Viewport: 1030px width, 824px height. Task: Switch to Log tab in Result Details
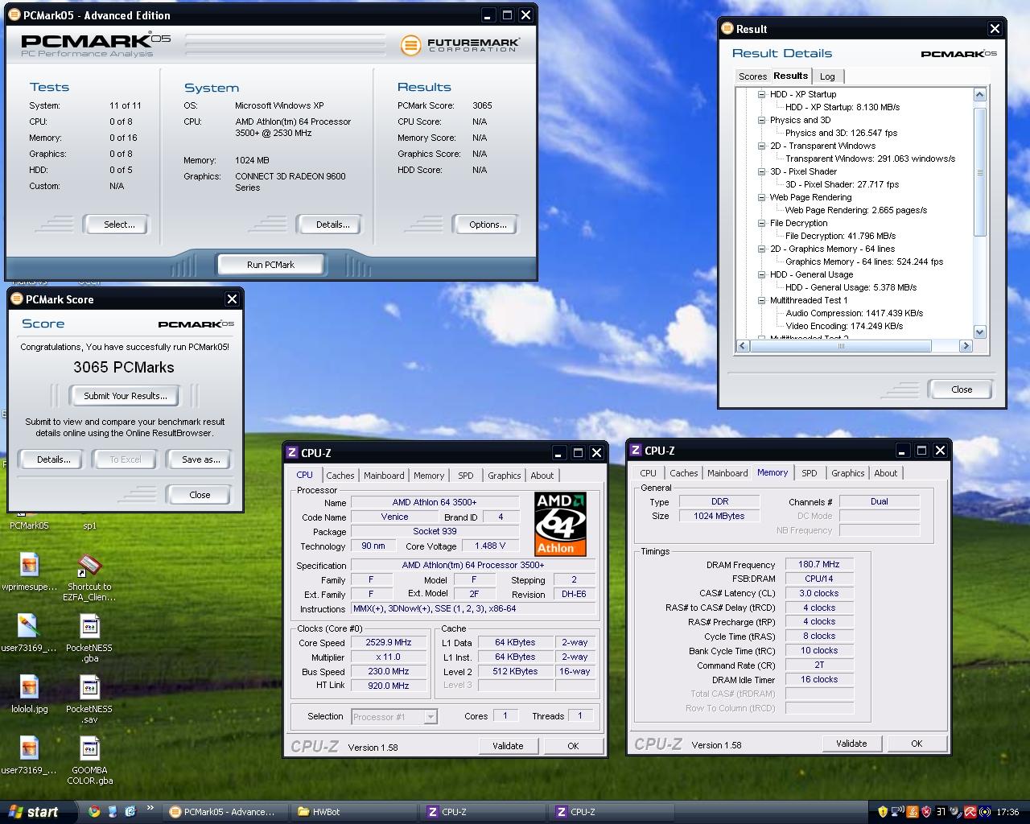[x=827, y=76]
